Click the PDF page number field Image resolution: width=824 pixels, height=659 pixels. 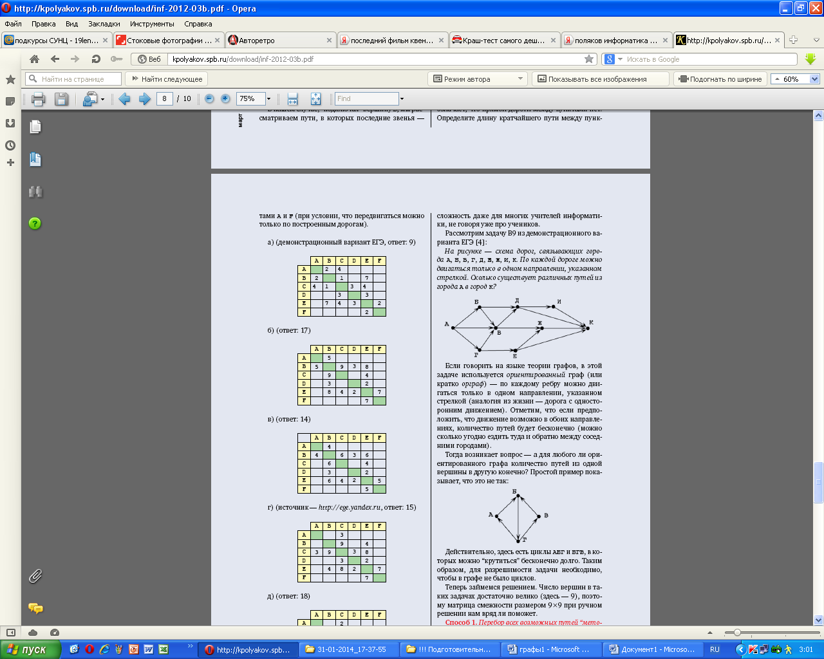pyautogui.click(x=164, y=98)
